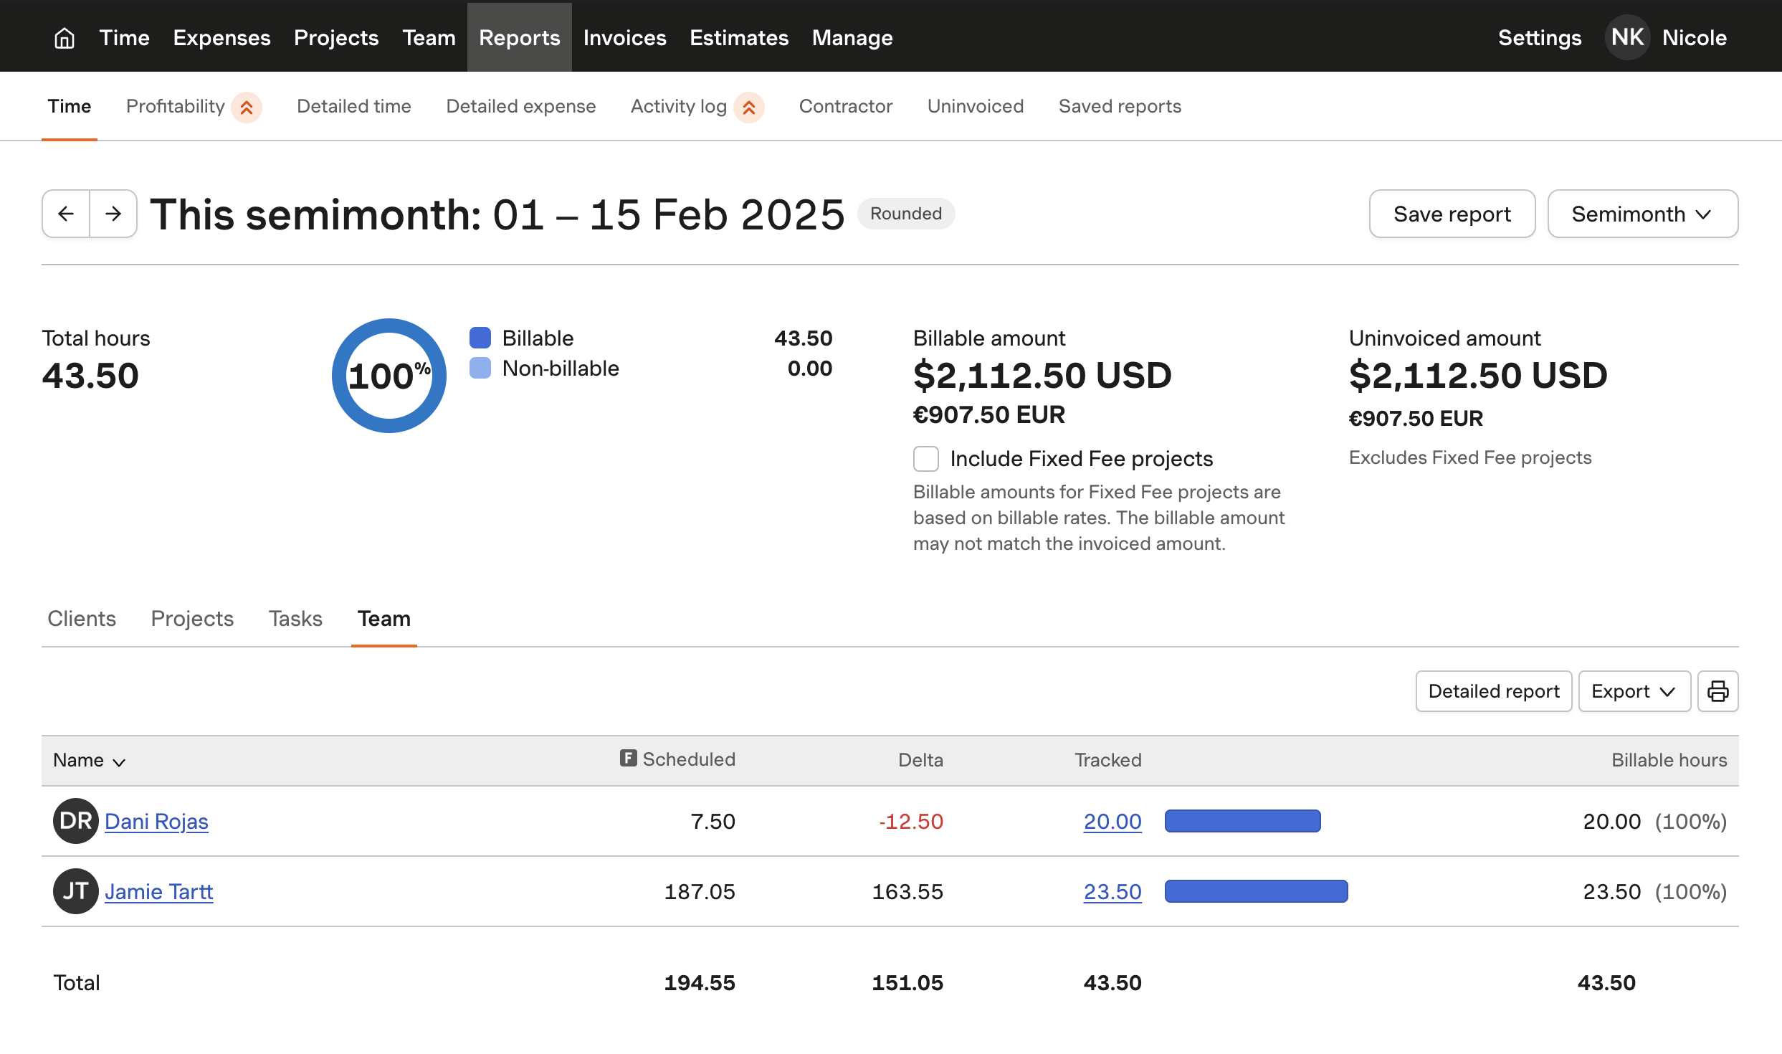Open Time in the top navigation
The width and height of the screenshot is (1782, 1054).
(125, 37)
